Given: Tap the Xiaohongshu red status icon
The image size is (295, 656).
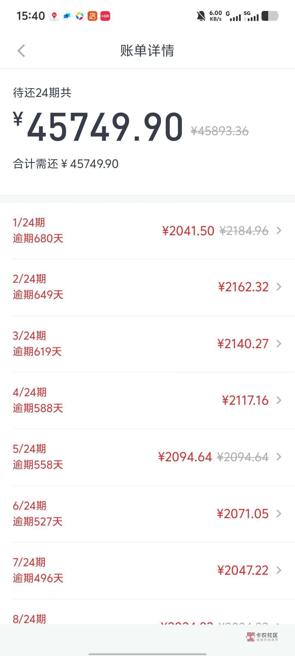Looking at the screenshot, I should coord(105,16).
